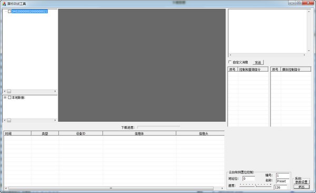Select device 34020000002000000021 in the tree

pos(29,11)
